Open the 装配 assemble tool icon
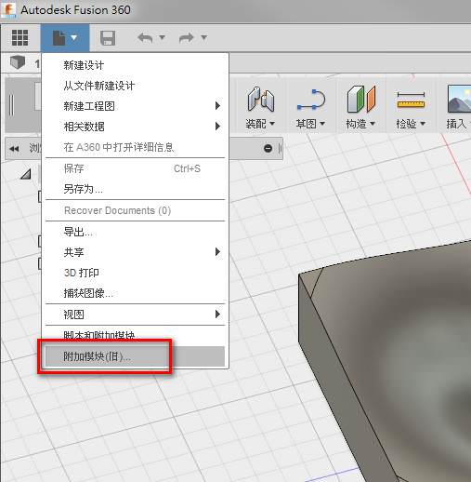471x482 pixels. (x=261, y=100)
